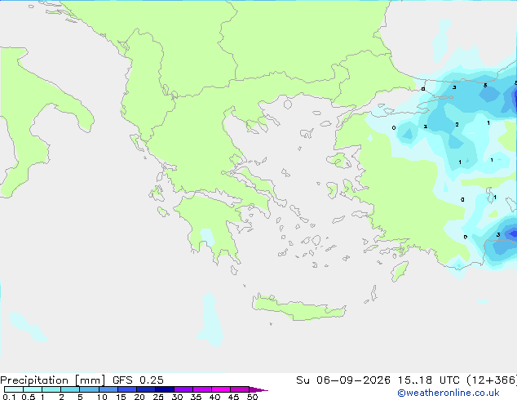Click the '(12+366' forecast run text
Image resolution: width=517 pixels, height=400 pixels.
tap(492, 380)
